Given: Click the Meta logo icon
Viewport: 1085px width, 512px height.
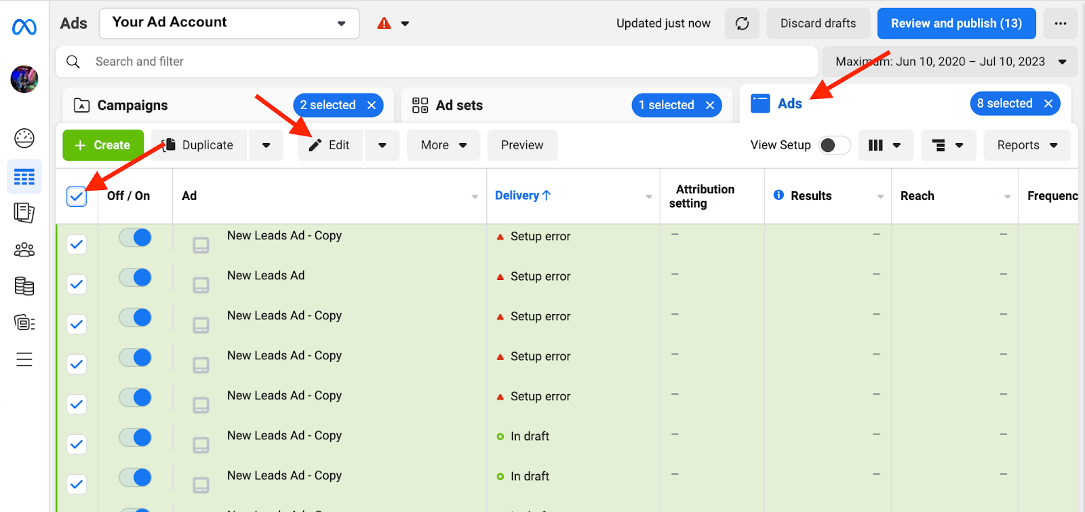Looking at the screenshot, I should coord(24,27).
